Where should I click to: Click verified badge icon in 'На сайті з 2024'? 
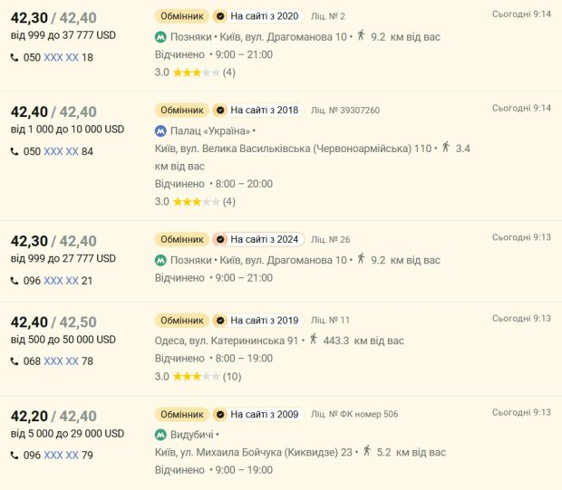click(220, 239)
